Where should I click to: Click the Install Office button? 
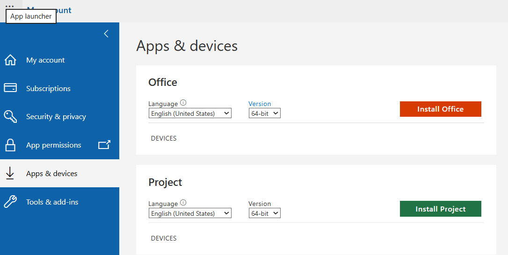(441, 109)
